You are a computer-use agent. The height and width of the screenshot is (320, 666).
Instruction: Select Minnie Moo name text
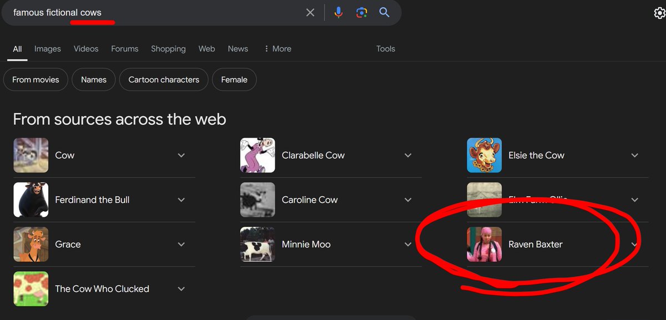[306, 244]
